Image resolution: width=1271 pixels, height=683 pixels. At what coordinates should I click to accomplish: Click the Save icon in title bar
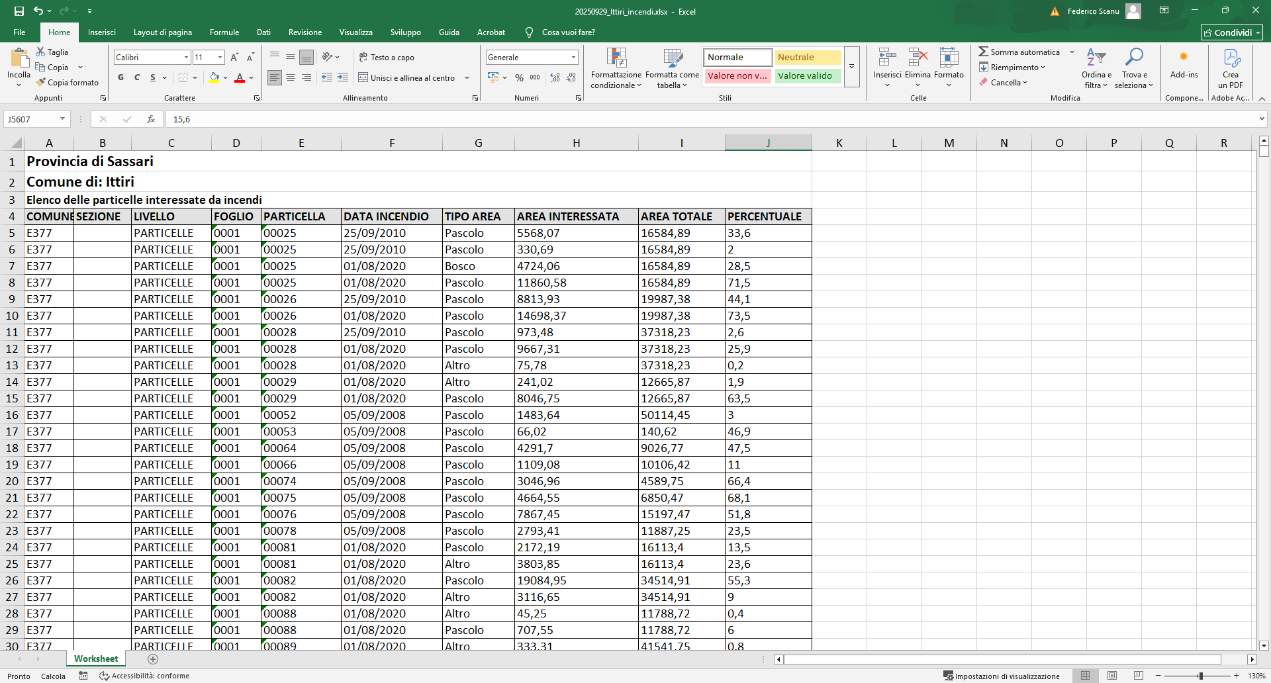pos(19,11)
